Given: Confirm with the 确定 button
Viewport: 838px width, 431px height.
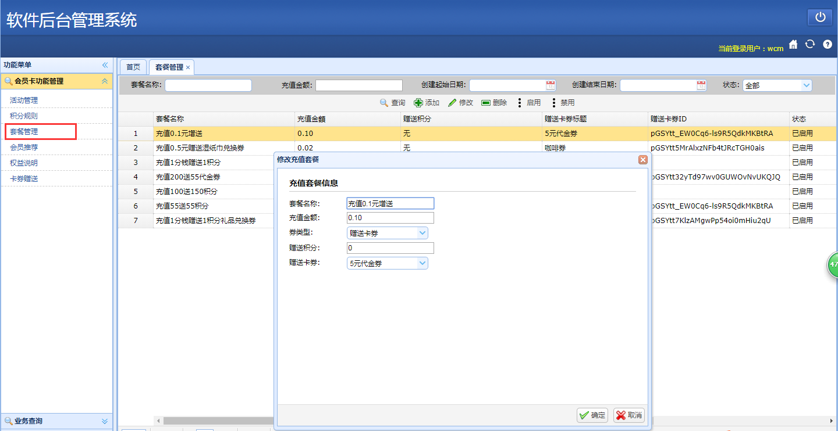Looking at the screenshot, I should point(592,415).
